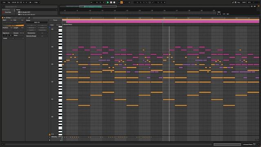Arm the Arrangement Record button

114,2
